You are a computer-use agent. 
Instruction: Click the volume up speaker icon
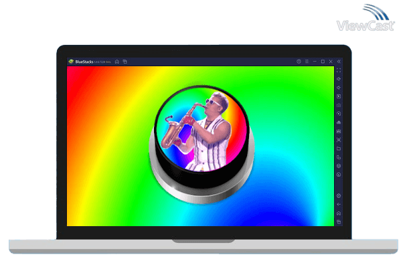click(339, 79)
